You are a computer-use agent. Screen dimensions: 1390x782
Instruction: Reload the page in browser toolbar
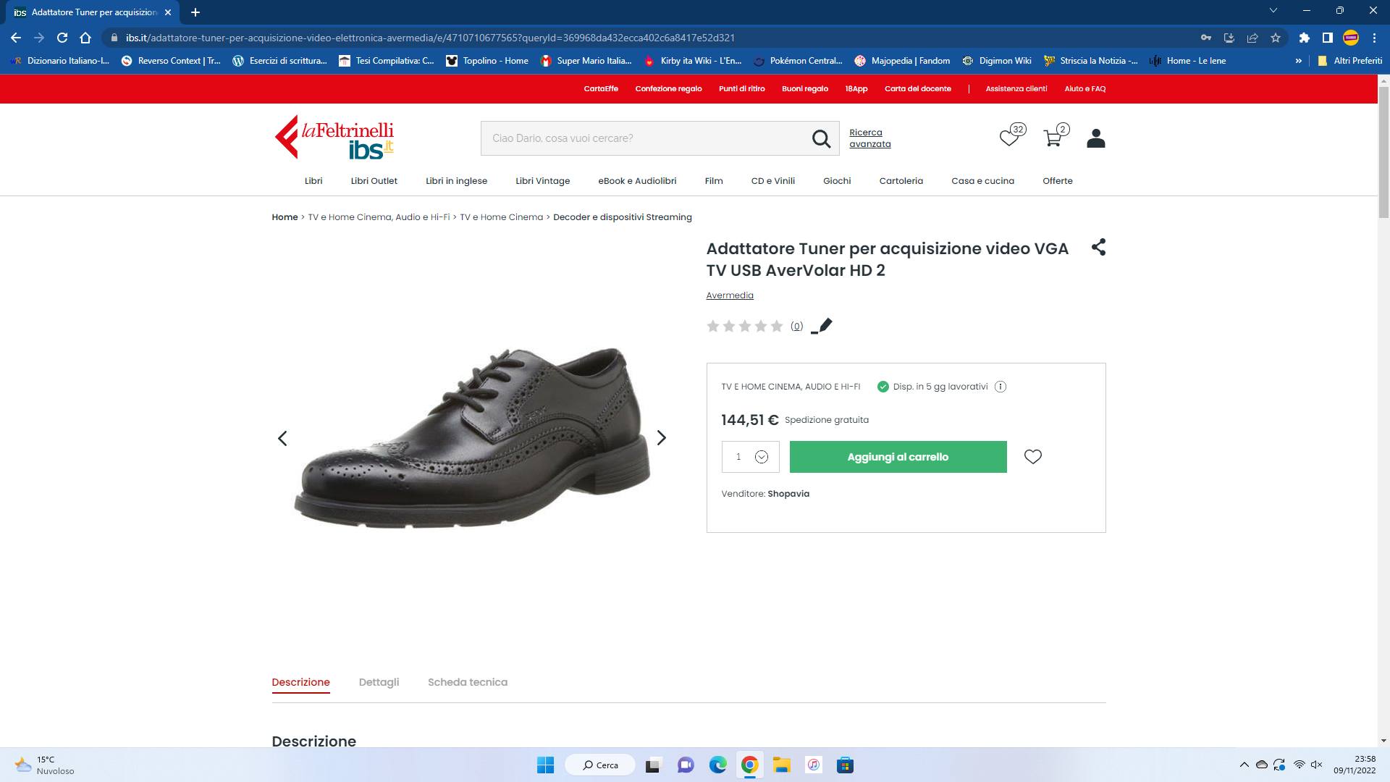pyautogui.click(x=62, y=38)
